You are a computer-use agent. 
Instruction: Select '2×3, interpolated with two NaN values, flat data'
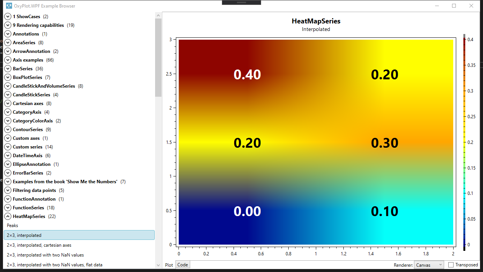[x=60, y=264]
